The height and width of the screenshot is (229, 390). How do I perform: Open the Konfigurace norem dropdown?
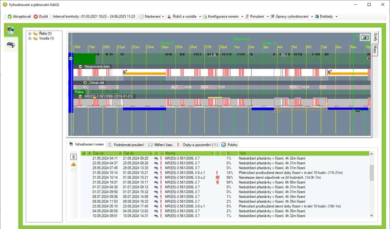coord(223,17)
